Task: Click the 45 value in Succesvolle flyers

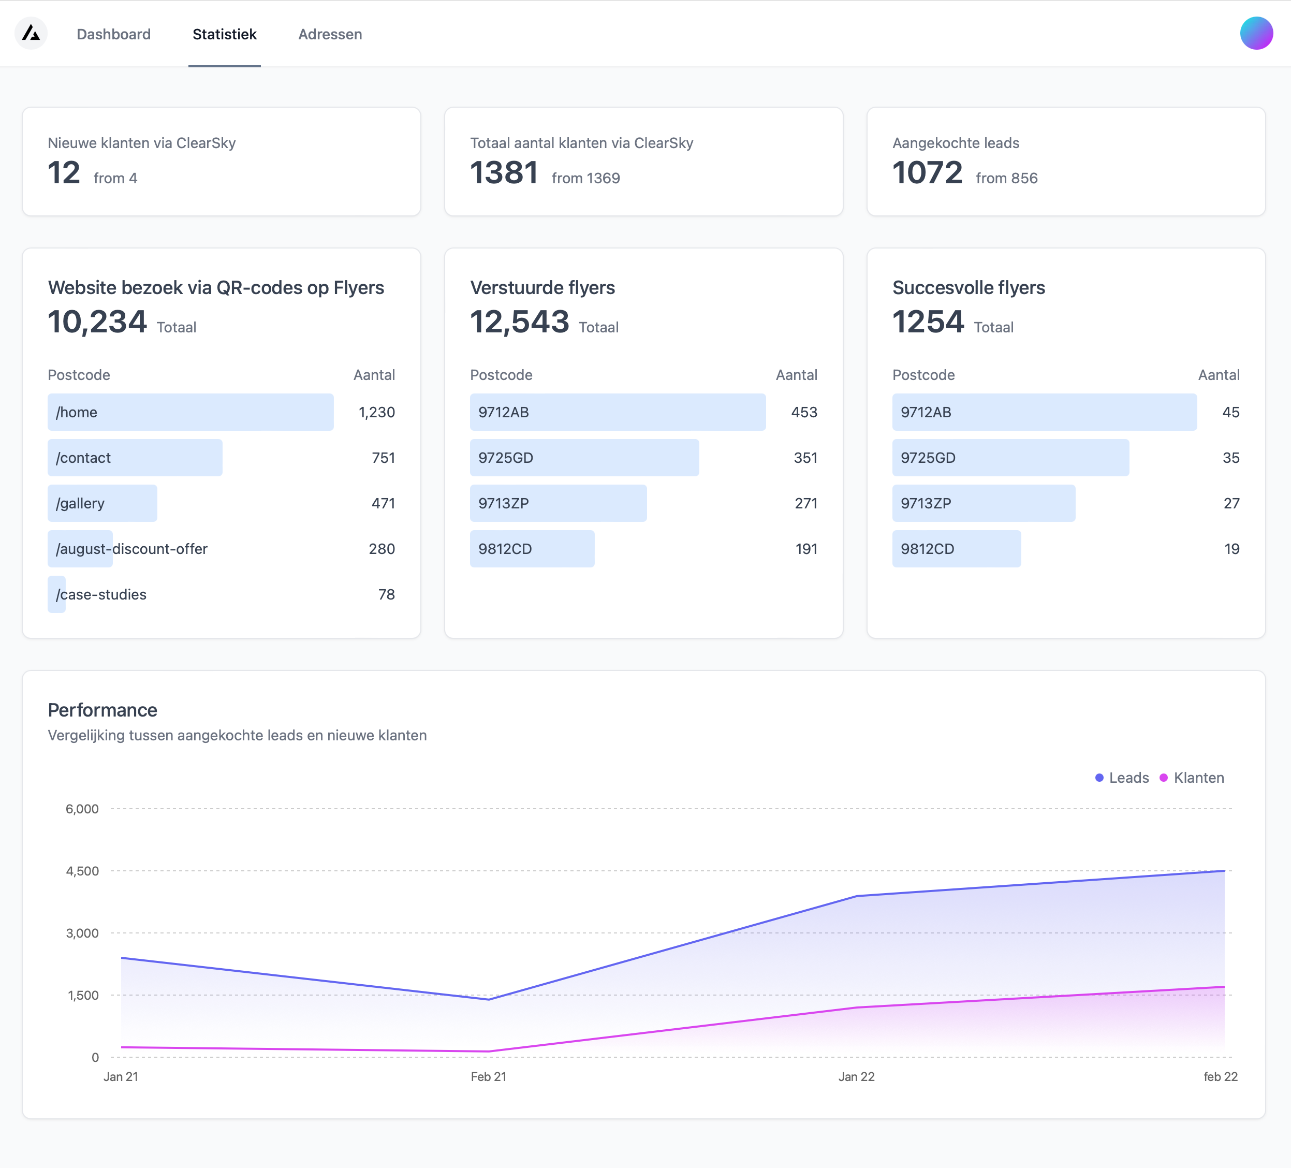Action: point(1231,412)
